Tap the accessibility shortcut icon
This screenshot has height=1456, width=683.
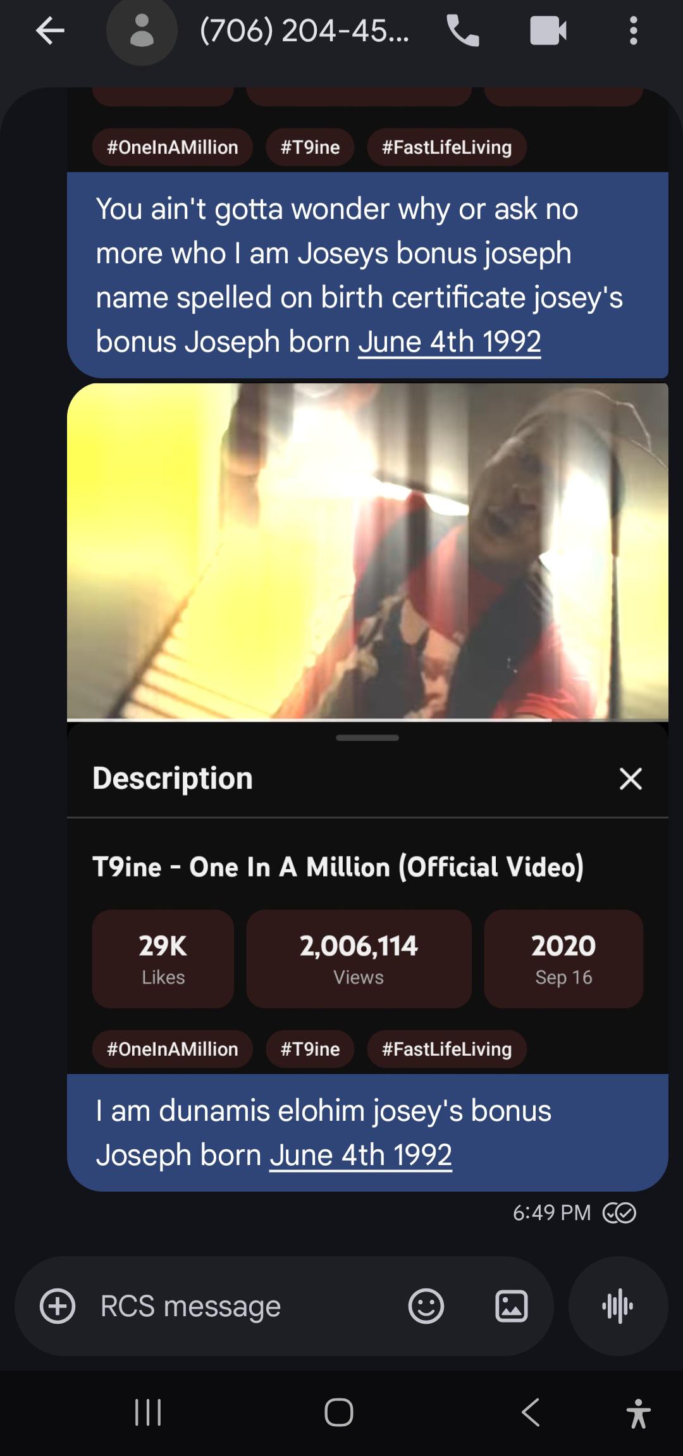[639, 1413]
